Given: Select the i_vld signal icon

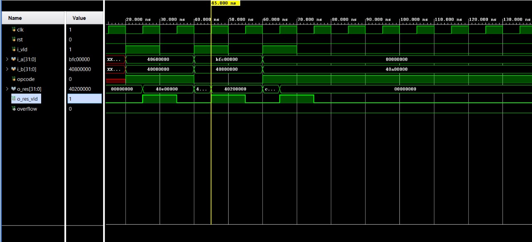Looking at the screenshot, I should (x=14, y=50).
